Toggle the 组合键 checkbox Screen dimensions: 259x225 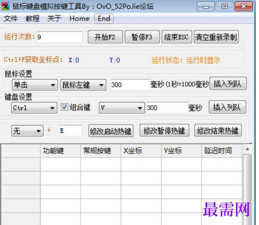click(64, 107)
